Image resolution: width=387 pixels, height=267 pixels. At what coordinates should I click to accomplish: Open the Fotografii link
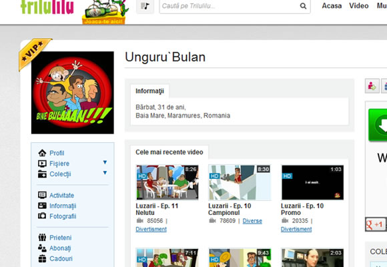click(63, 216)
